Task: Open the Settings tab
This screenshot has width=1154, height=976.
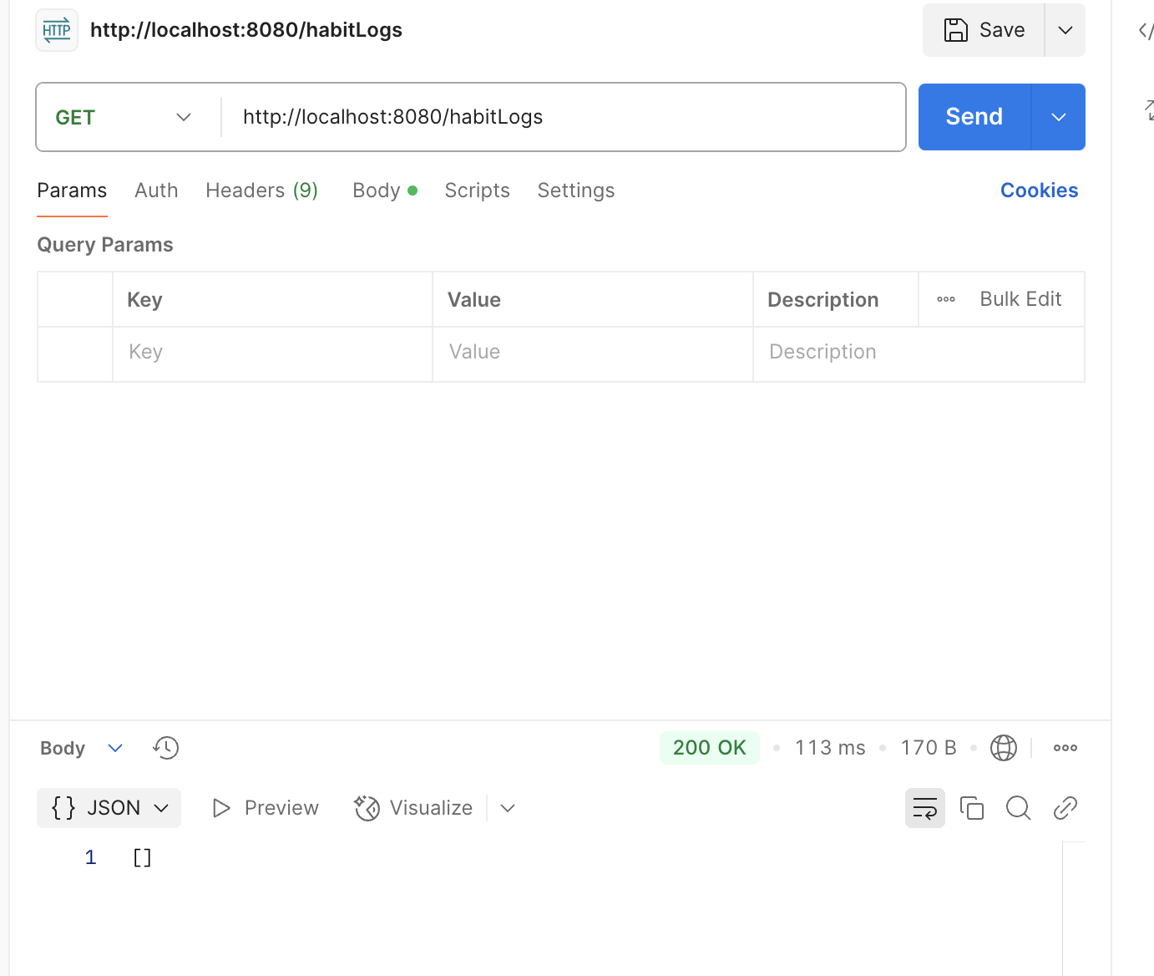Action: pos(576,191)
